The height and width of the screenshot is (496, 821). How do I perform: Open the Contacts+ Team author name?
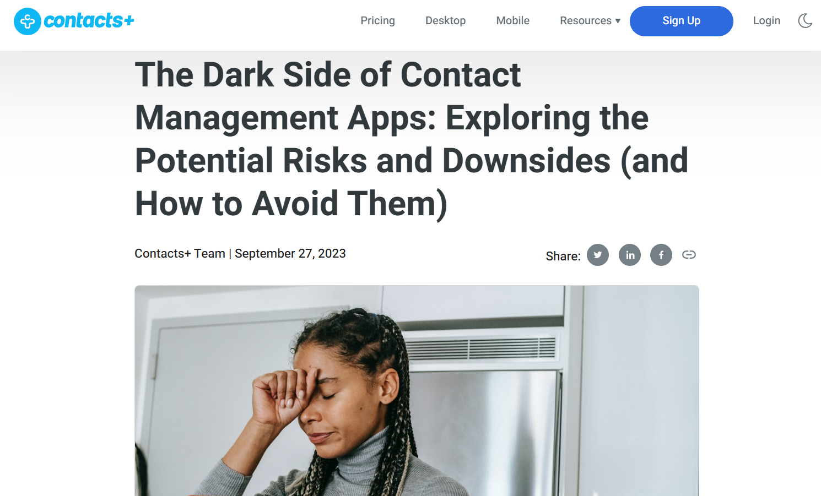tap(180, 253)
